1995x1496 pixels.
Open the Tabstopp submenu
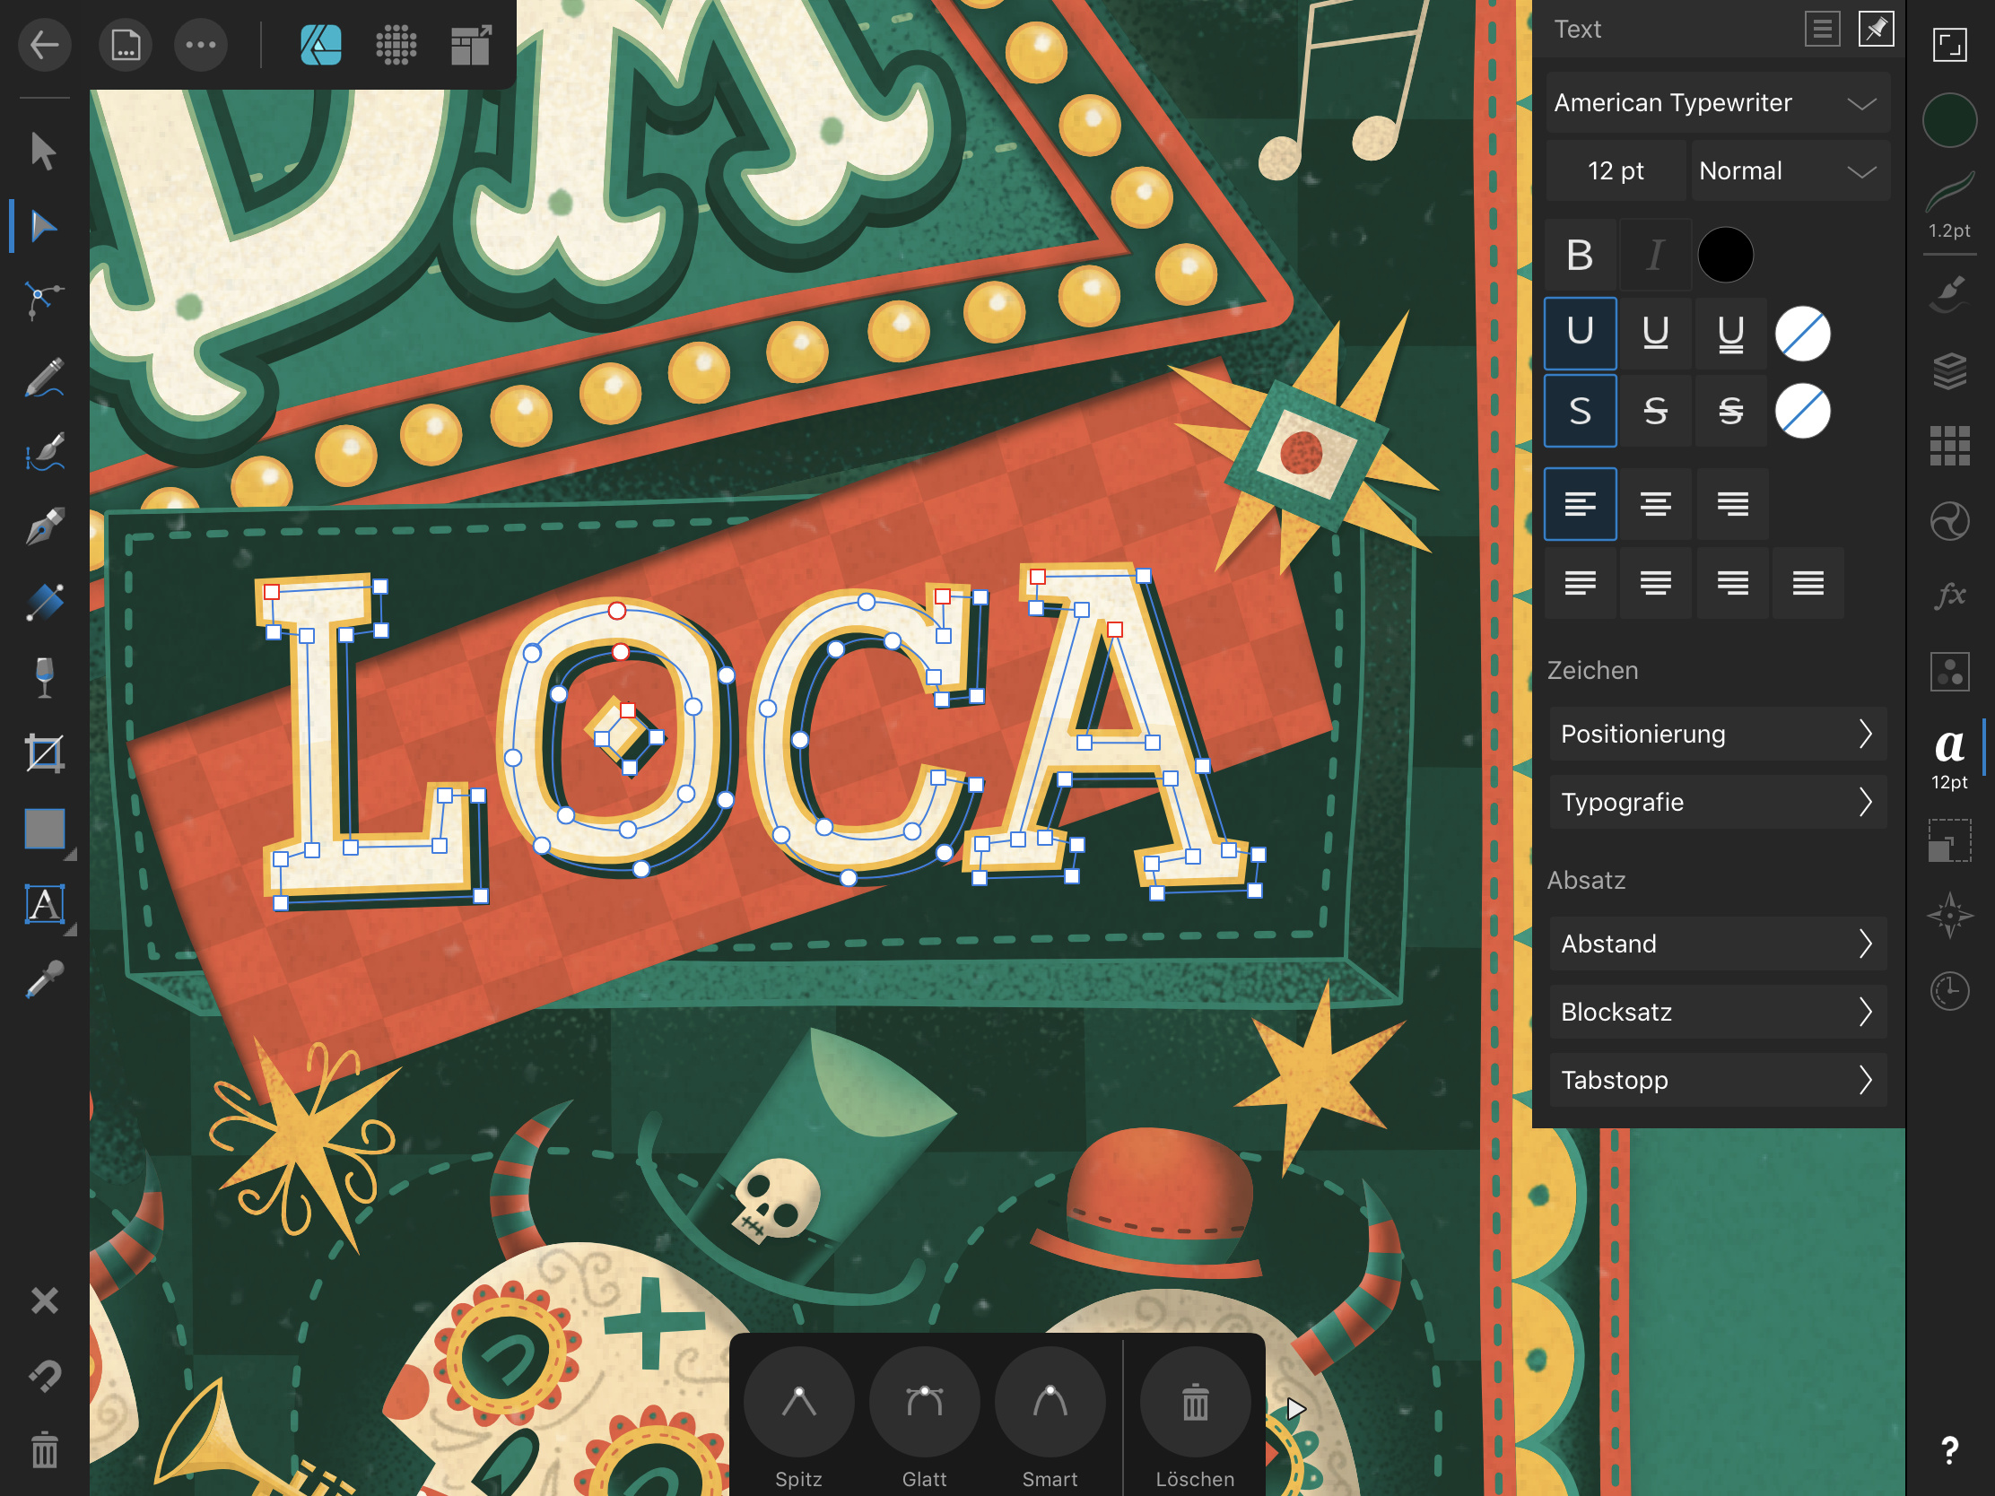[x=1716, y=1079]
